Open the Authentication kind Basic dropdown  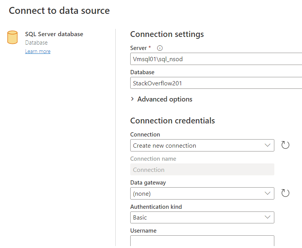(202, 217)
